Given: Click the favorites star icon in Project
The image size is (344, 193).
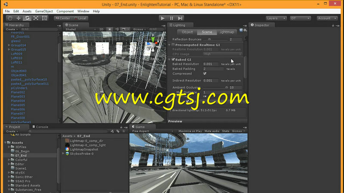Looking at the screenshot, I should [x=124, y=131].
